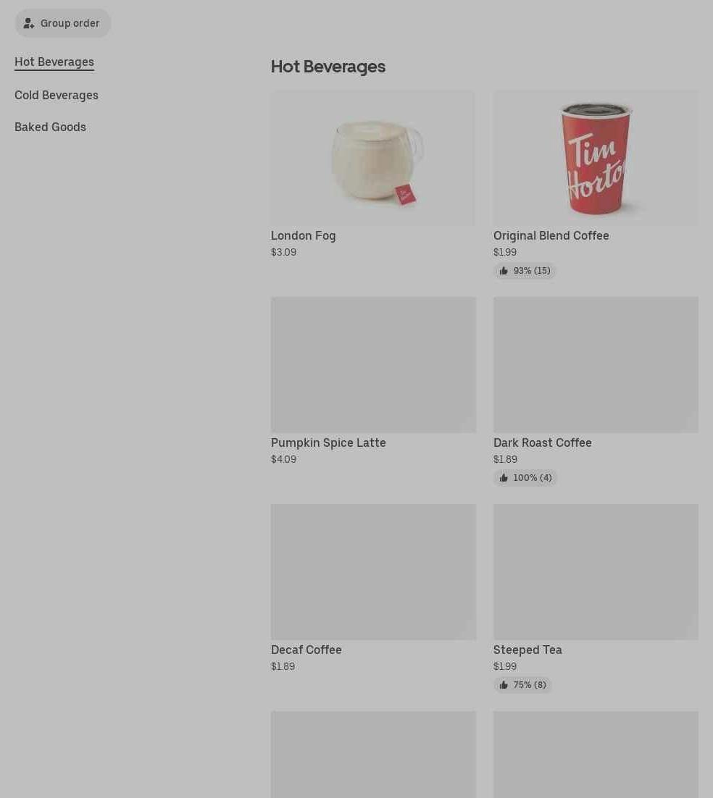Click thumbs-up icon under Original Blend Coffee
Image resolution: width=713 pixels, height=798 pixels.
[504, 271]
